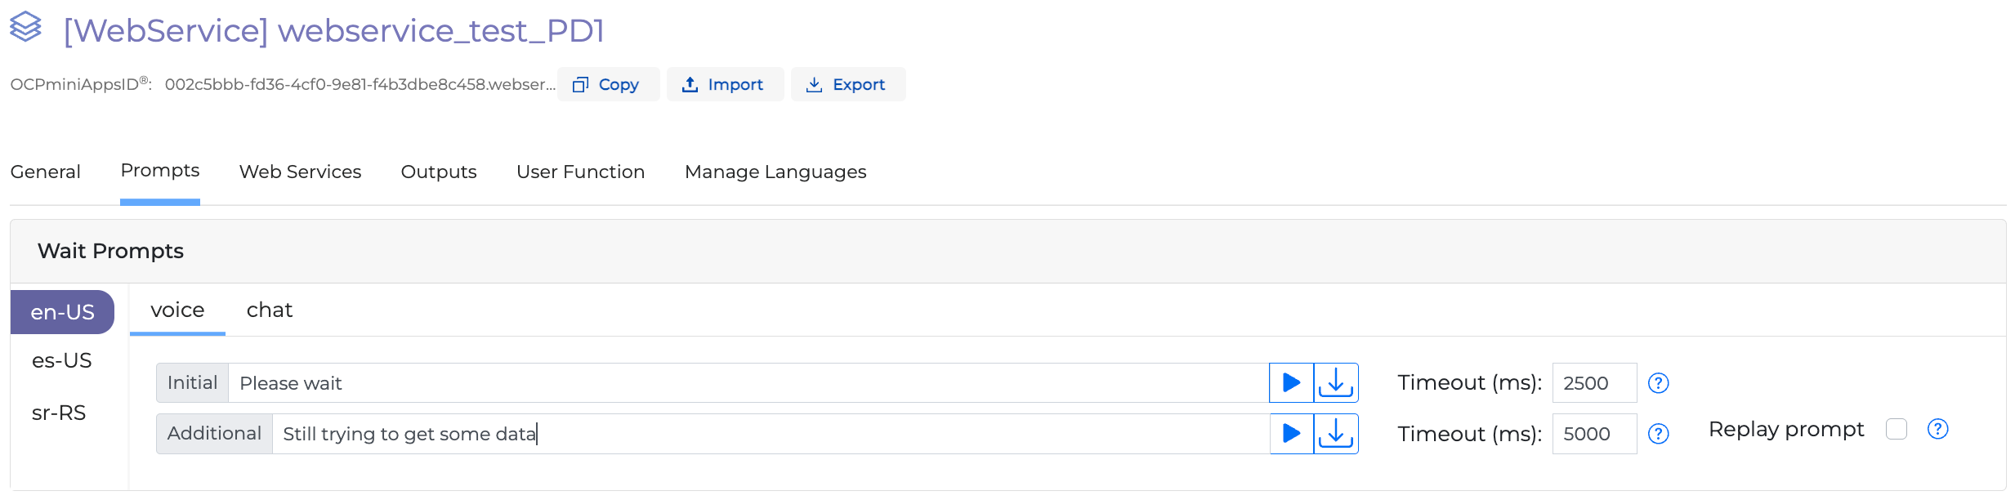Viewport: 2015px width, 500px height.
Task: Click the Import button
Action: pos(725,84)
